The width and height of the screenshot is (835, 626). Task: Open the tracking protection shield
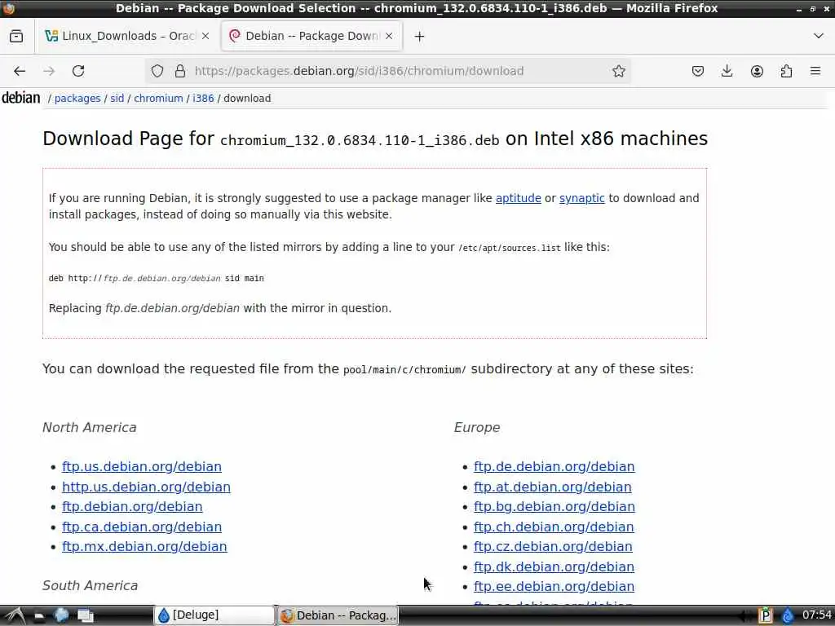point(157,71)
